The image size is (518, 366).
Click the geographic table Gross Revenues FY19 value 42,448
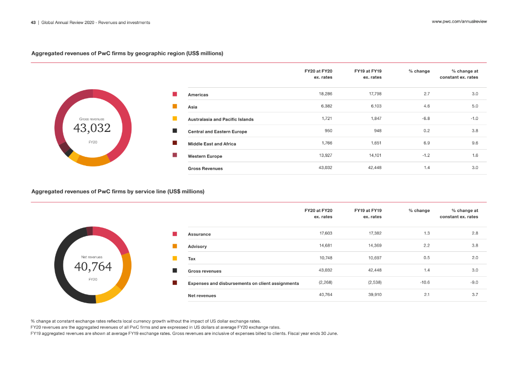(375, 167)
